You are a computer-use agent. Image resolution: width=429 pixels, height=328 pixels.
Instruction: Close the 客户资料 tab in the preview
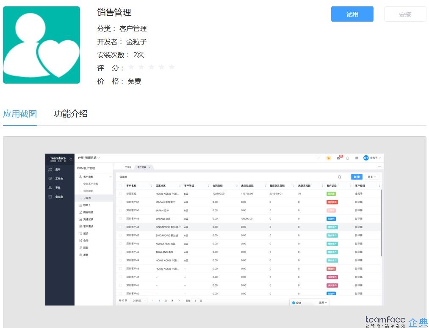tap(149, 167)
